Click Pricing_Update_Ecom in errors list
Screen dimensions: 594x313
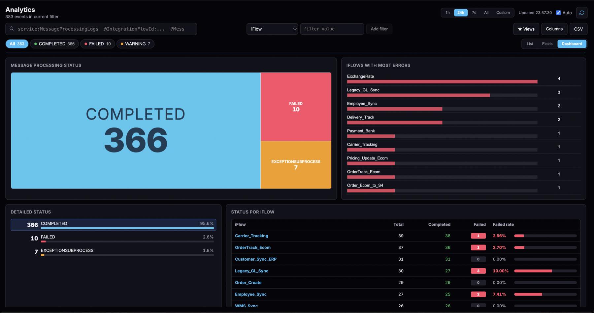[x=367, y=158]
